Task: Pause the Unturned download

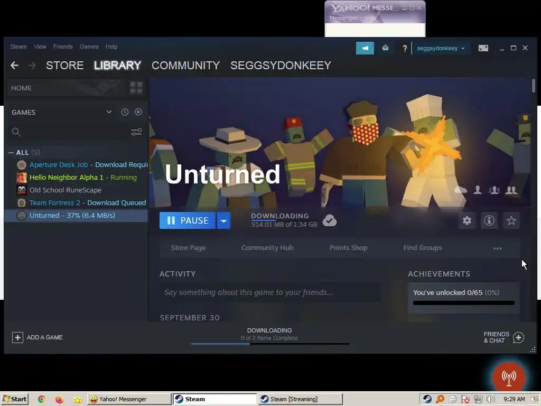Action: [188, 220]
